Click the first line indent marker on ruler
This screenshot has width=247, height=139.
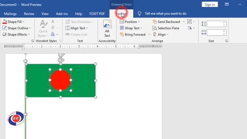tap(23, 46)
